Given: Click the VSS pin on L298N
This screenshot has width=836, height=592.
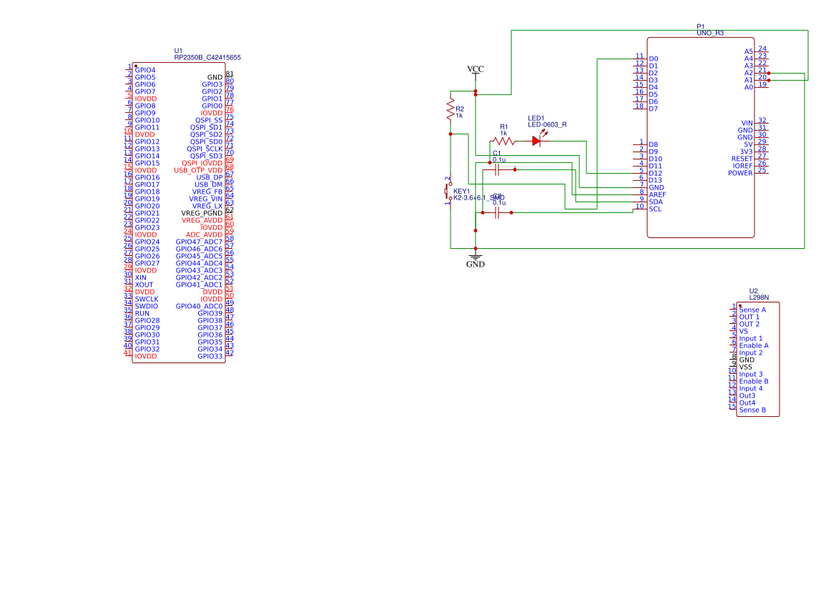Looking at the screenshot, I should (x=745, y=367).
